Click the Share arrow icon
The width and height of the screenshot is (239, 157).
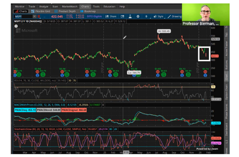[x=107, y=16]
